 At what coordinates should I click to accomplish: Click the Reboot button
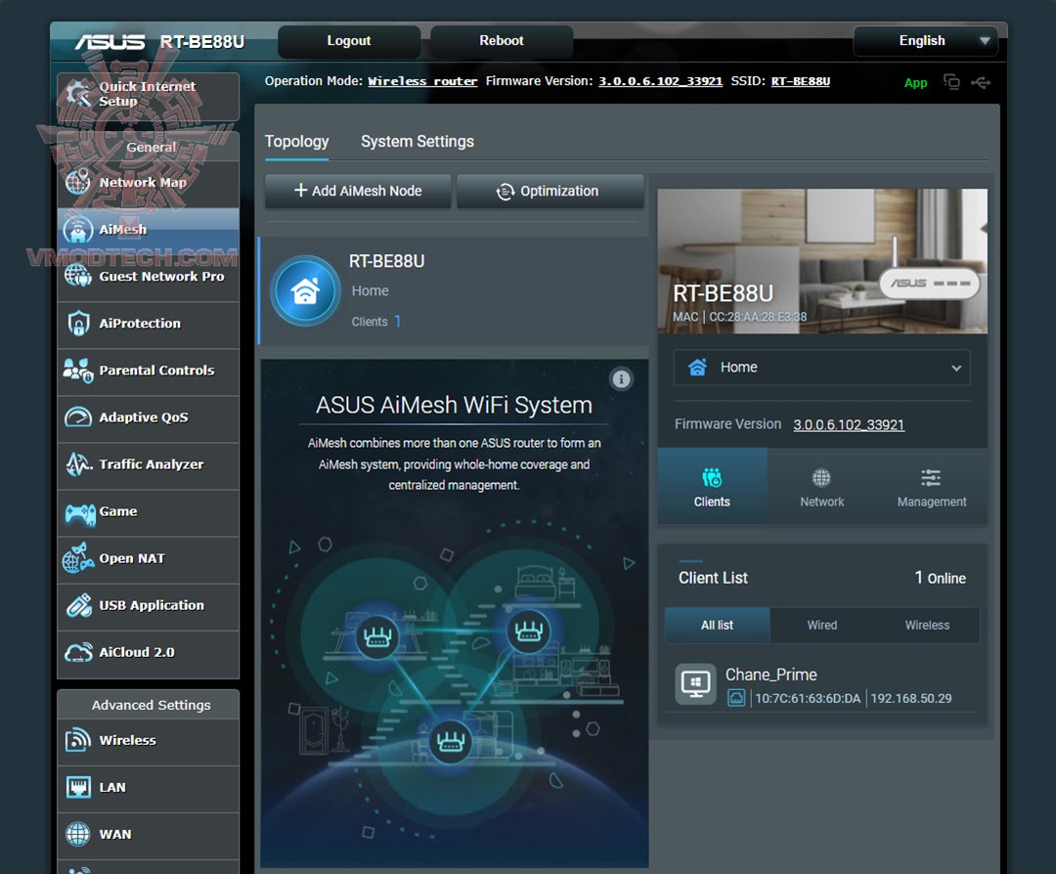click(501, 41)
